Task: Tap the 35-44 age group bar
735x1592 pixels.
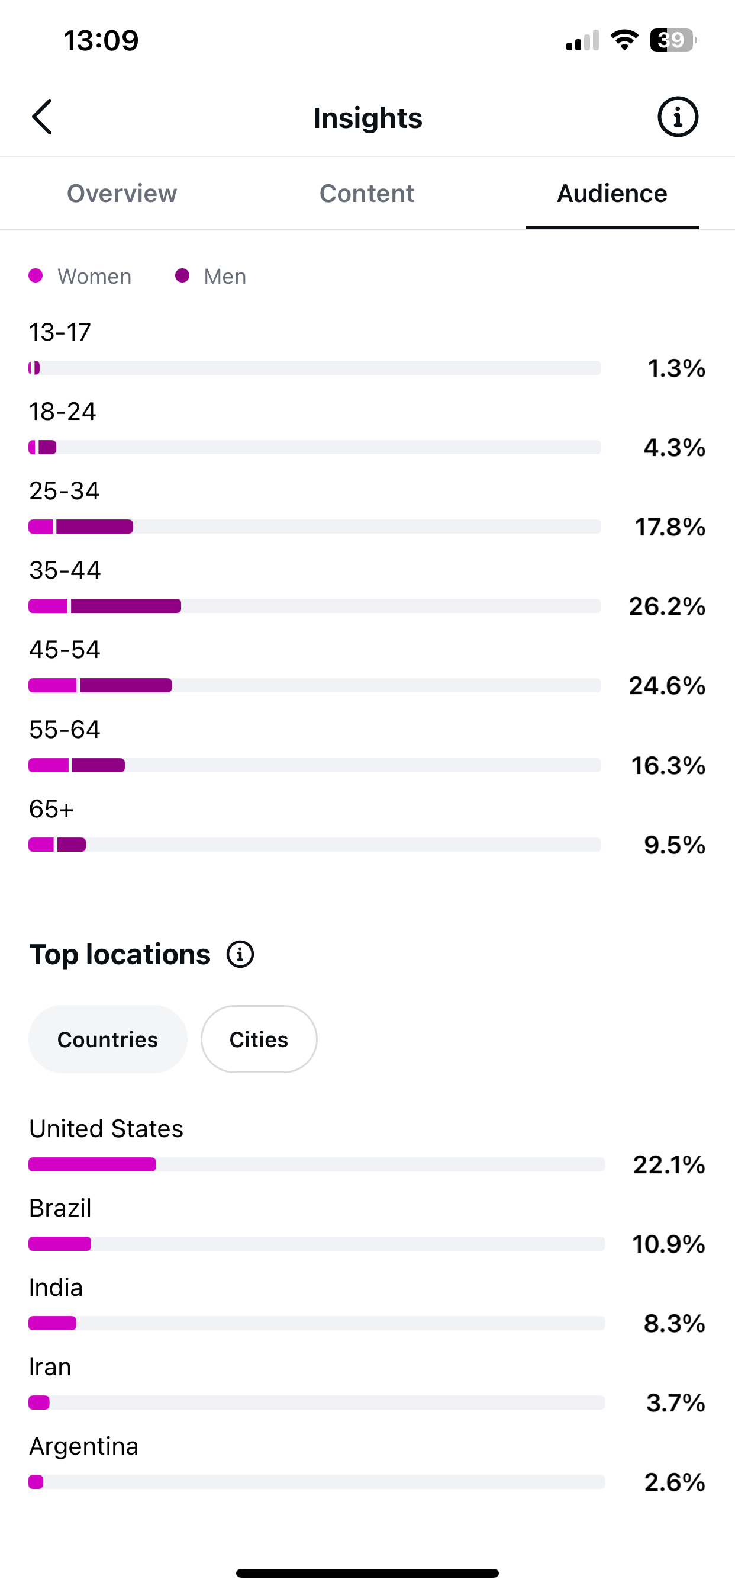Action: 315,606
